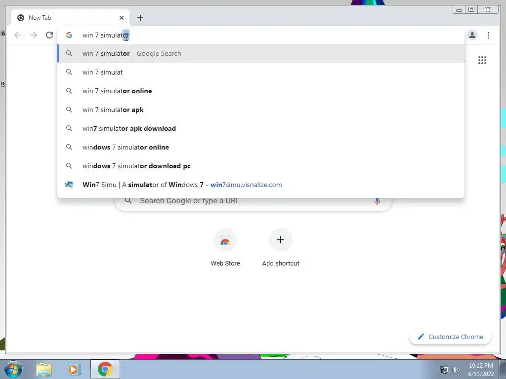Choose suggestion 'win7 simulator apk download'
The height and width of the screenshot is (379, 506).
tap(261, 128)
